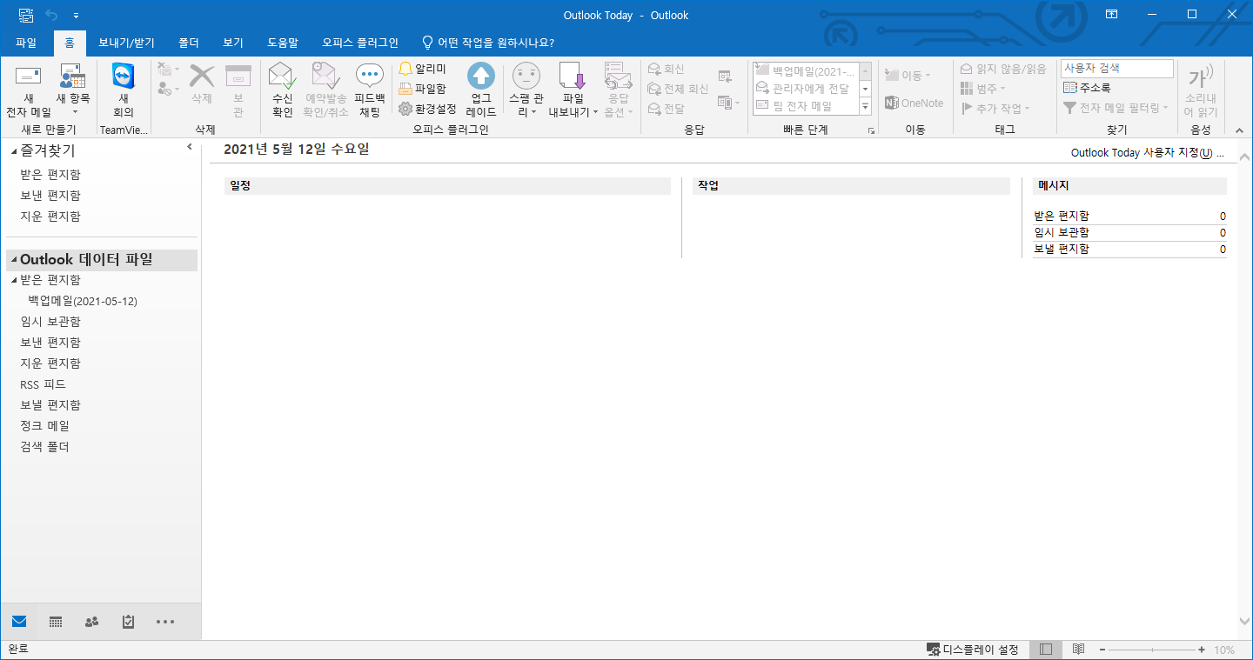Open the 보낼 편지함 outbox folder in the tree
1253x660 pixels.
coord(50,405)
